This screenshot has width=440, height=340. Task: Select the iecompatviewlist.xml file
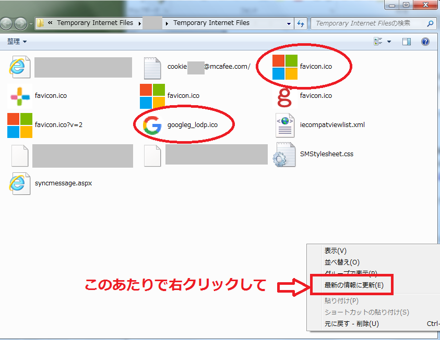coord(320,125)
